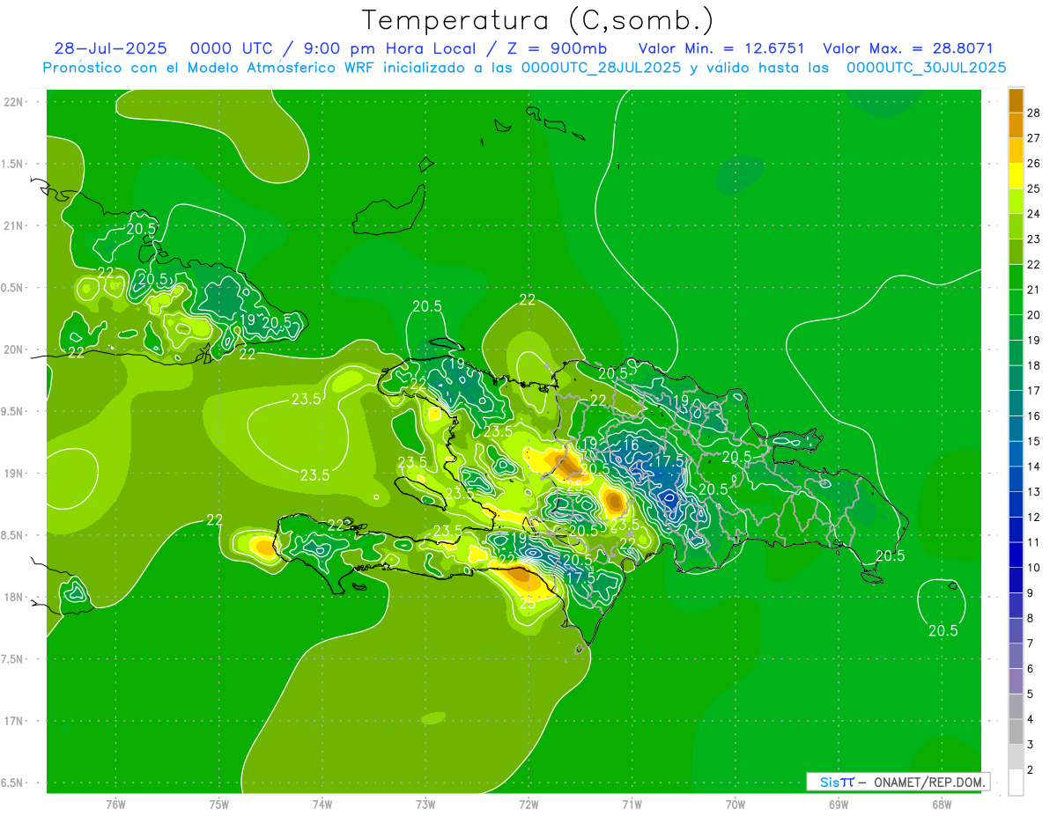Screen dimensions: 1057x816
Task: Click the '11' value on the color scale
Action: [x=1034, y=542]
